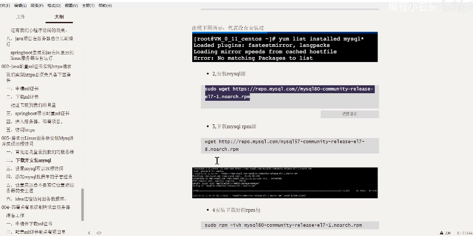Jump to outline item 还有我们小程序访问的效果
The image size is (473, 236).
click(x=39, y=30)
